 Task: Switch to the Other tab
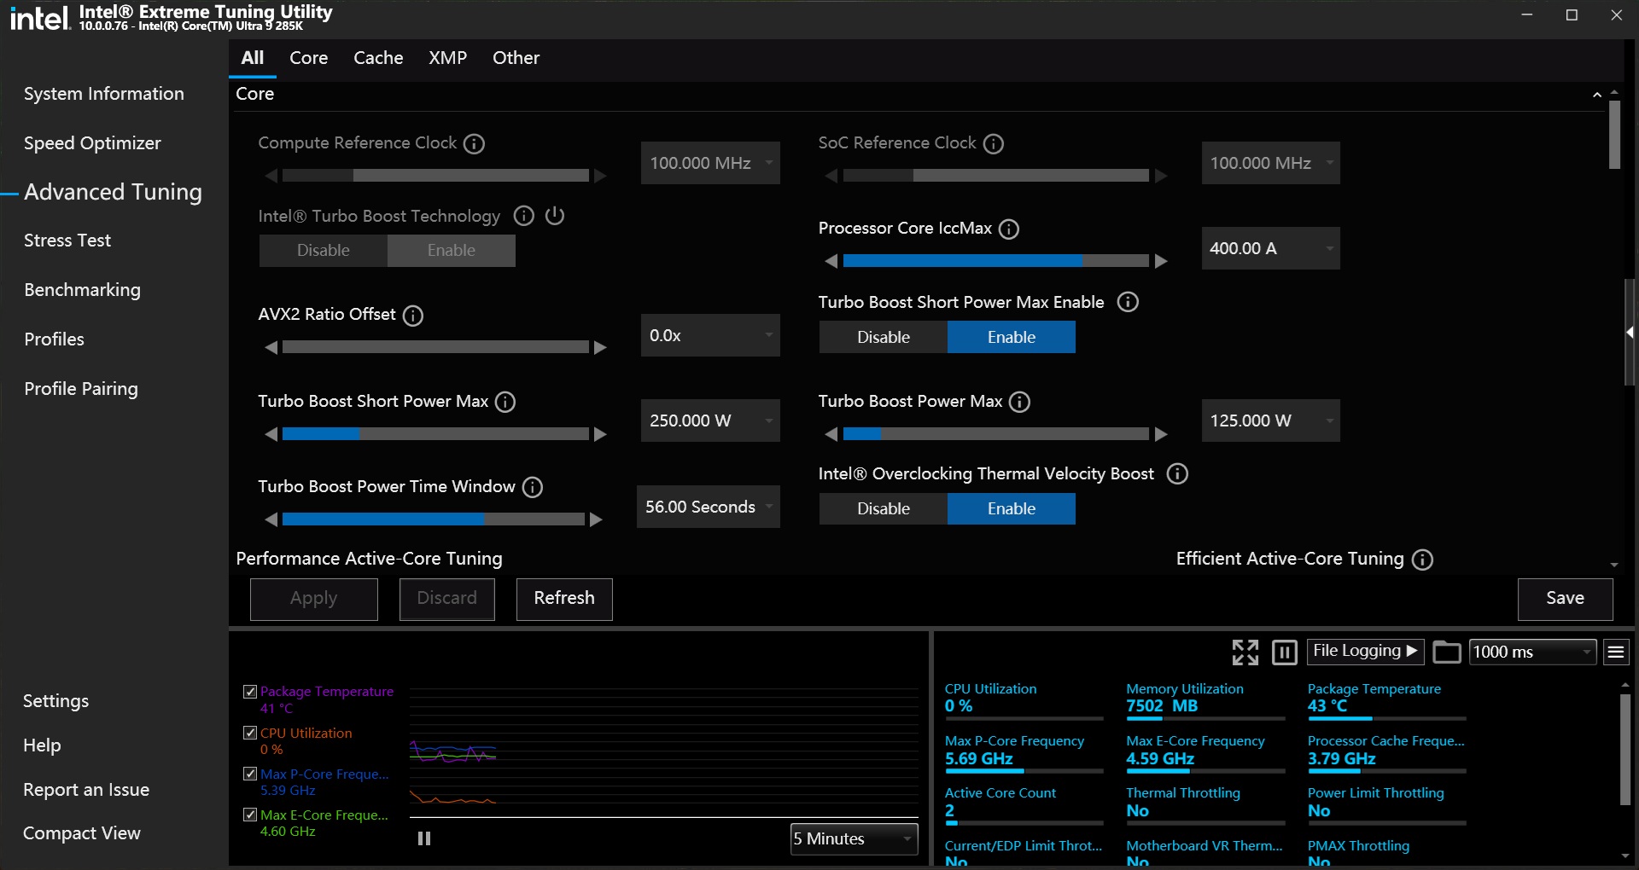coord(516,58)
